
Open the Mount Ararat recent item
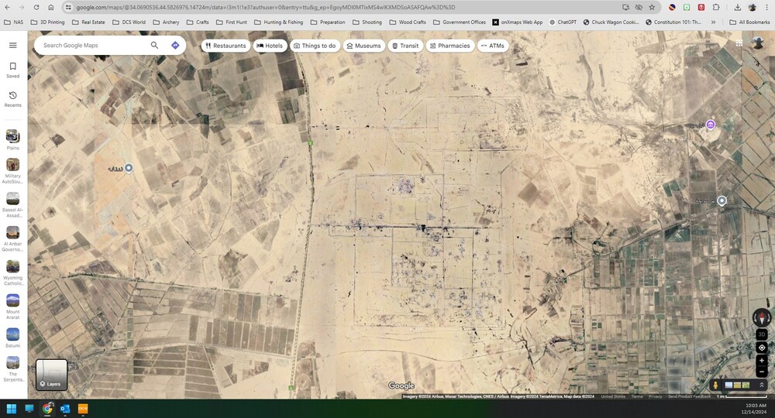tap(13, 307)
